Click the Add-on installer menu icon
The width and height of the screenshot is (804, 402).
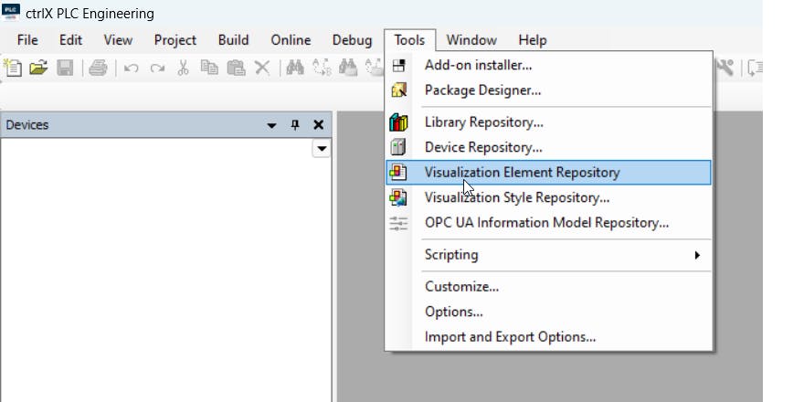398,65
